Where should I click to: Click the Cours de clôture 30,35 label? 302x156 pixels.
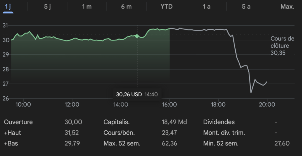pyautogui.click(x=282, y=46)
